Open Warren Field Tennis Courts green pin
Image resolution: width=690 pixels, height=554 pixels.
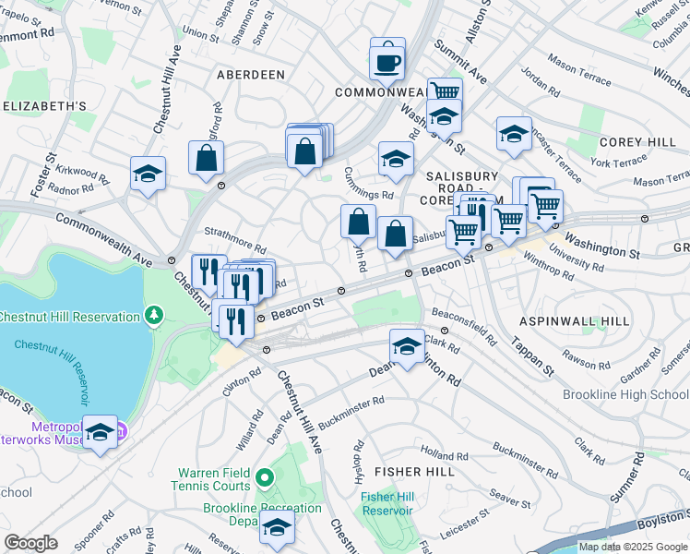[x=264, y=478]
